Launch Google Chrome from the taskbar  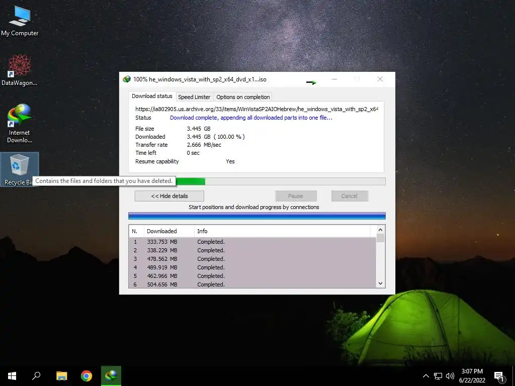coord(87,376)
